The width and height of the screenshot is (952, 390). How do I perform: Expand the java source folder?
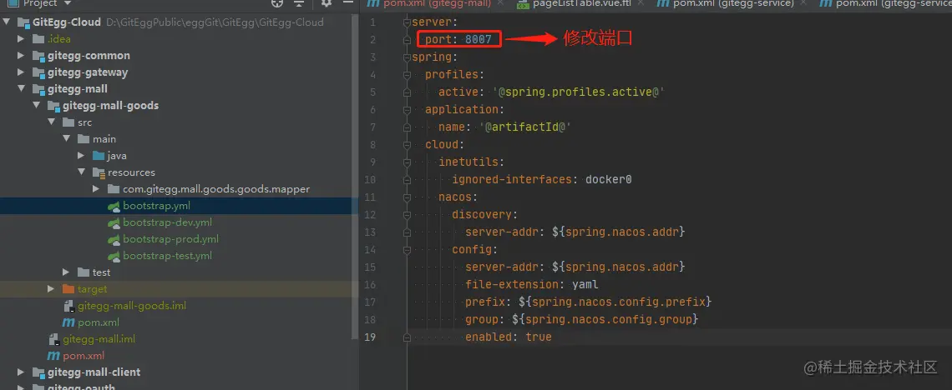81,156
